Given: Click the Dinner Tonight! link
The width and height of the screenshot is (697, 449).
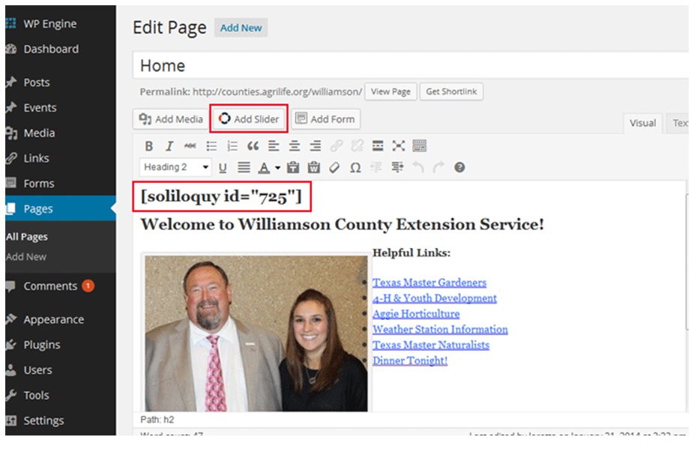Looking at the screenshot, I should click(410, 361).
